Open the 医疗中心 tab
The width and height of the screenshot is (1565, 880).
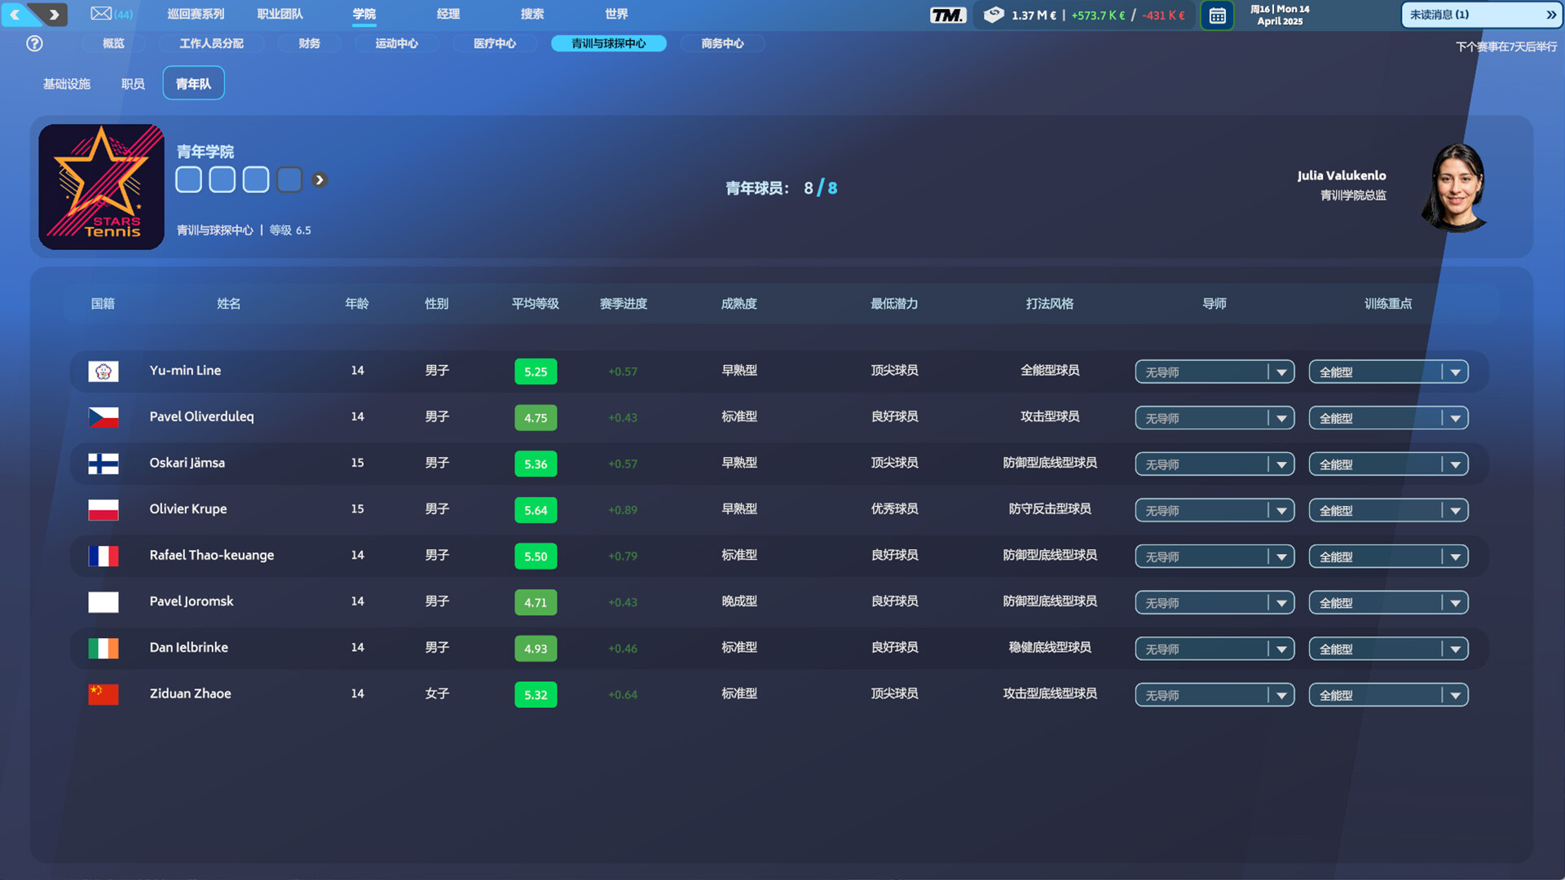click(x=495, y=44)
